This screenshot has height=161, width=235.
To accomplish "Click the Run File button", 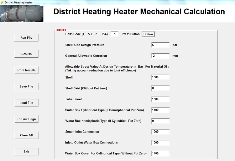I will click(26, 38).
